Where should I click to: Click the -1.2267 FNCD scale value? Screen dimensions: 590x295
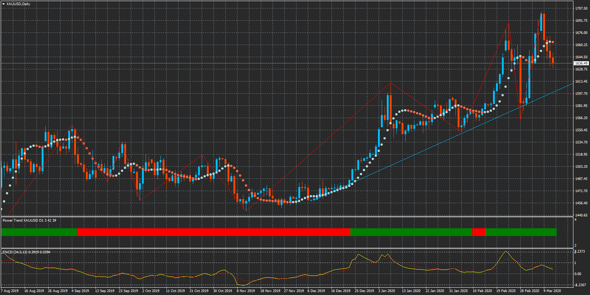coord(580,285)
